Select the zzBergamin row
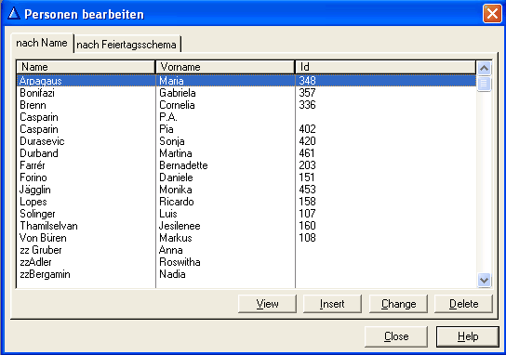Viewport: 506px width, 355px height. point(246,274)
